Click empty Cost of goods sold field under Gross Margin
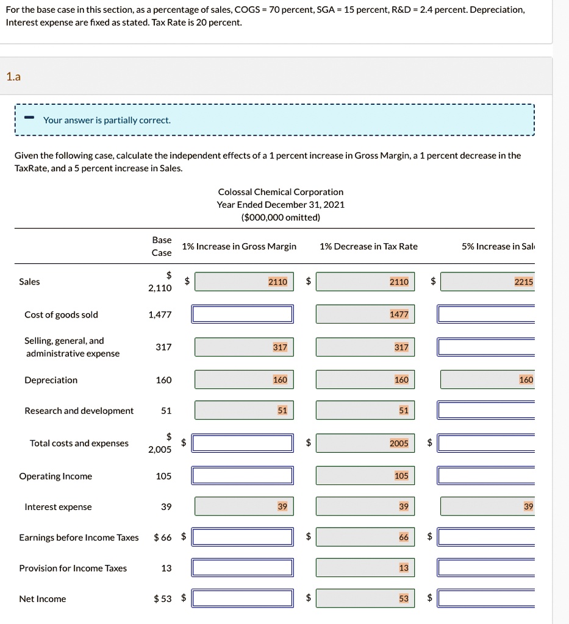Image resolution: width=569 pixels, height=624 pixels. point(243,313)
